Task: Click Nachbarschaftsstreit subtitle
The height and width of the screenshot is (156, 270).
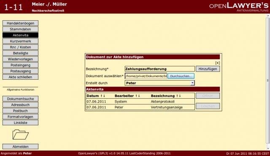Action: pos(48,11)
